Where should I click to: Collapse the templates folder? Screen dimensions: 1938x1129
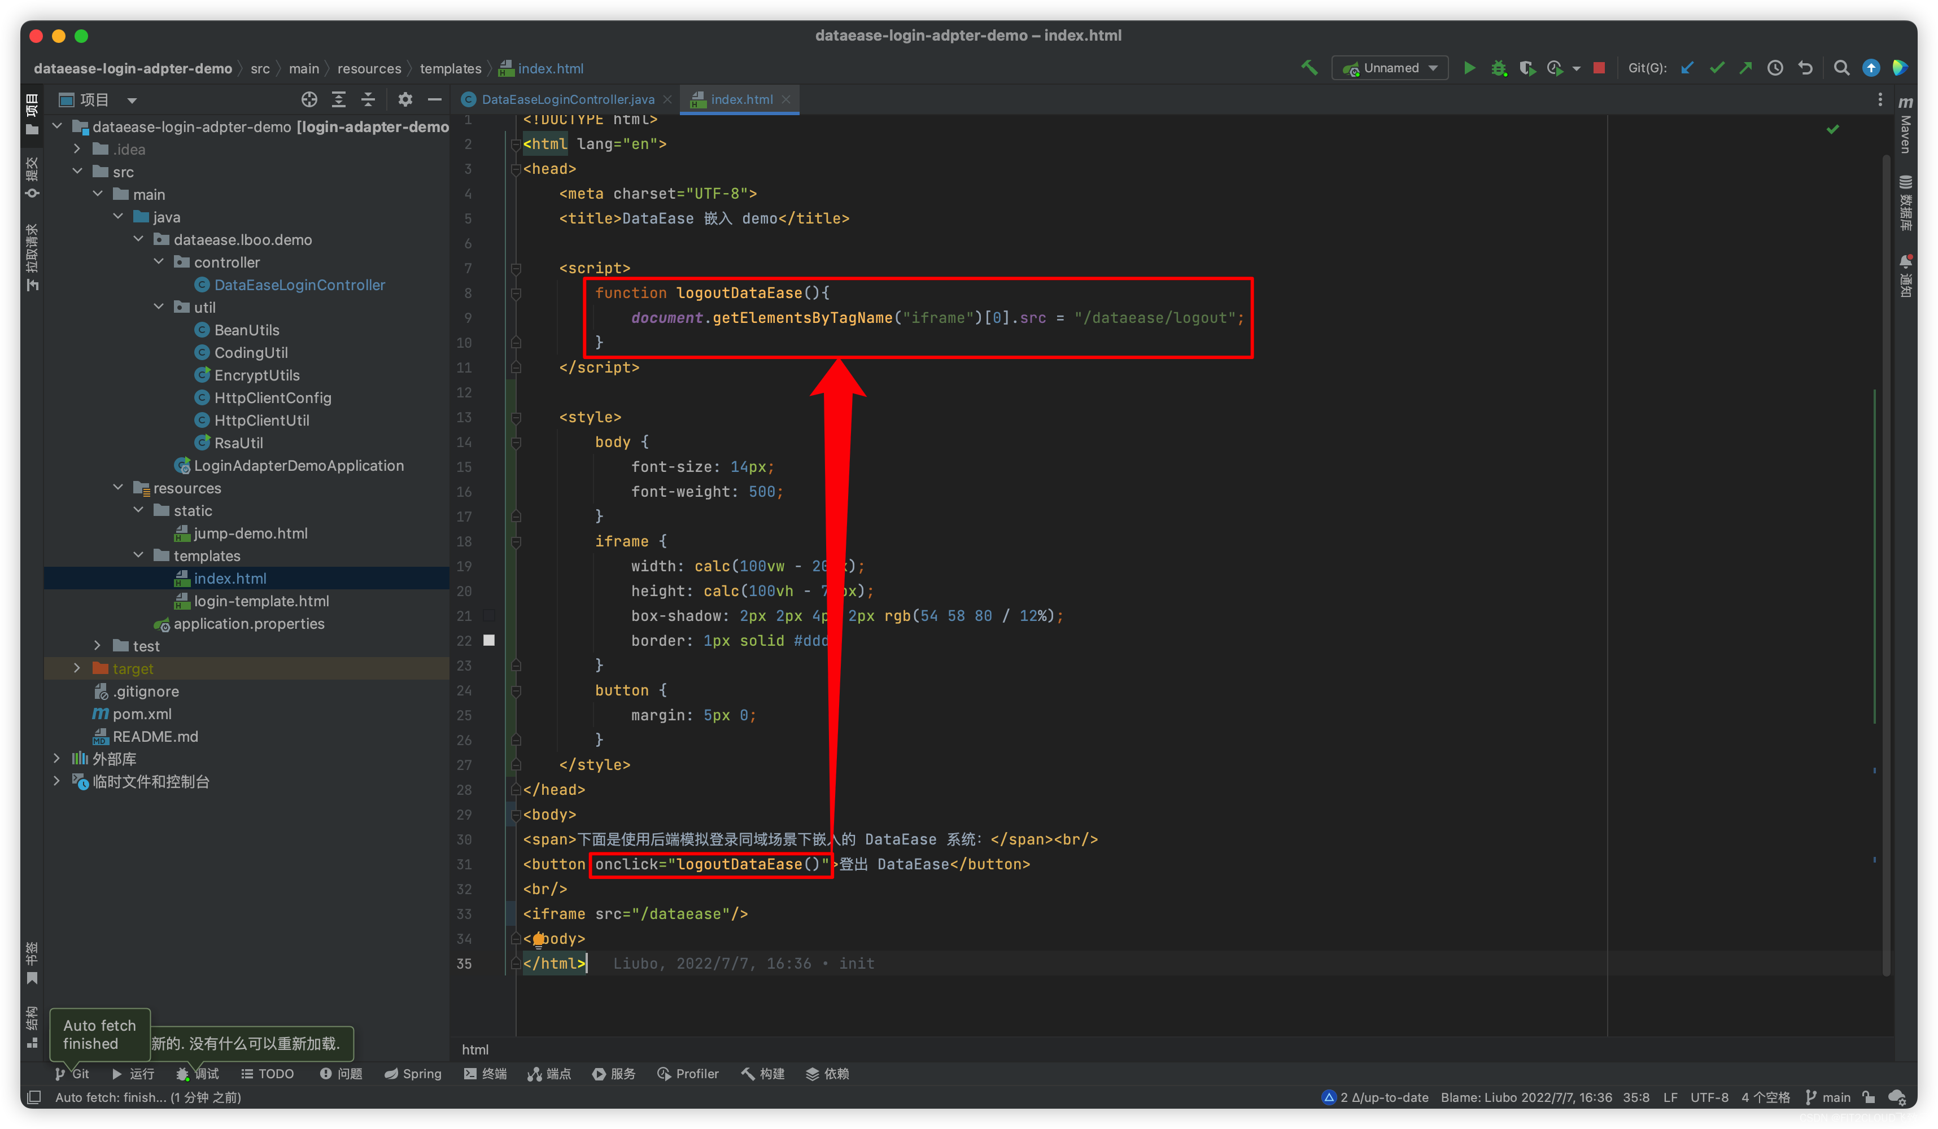pyautogui.click(x=138, y=555)
